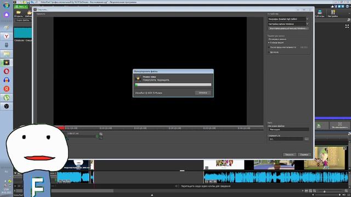This screenshot has height=197, width=351.
Task: Click the Справка button in dialog
Action: point(304,154)
